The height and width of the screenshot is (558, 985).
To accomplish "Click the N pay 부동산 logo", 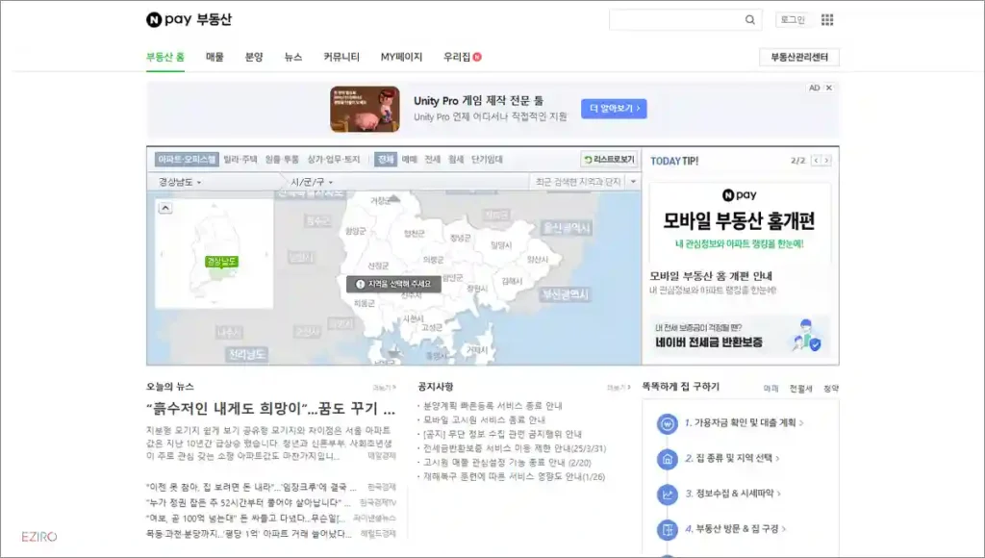I will [x=189, y=19].
